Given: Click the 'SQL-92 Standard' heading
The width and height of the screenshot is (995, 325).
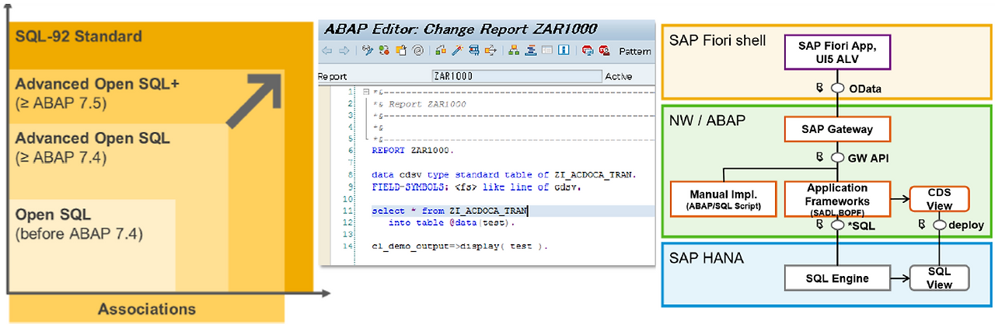Looking at the screenshot, I should click(x=79, y=36).
